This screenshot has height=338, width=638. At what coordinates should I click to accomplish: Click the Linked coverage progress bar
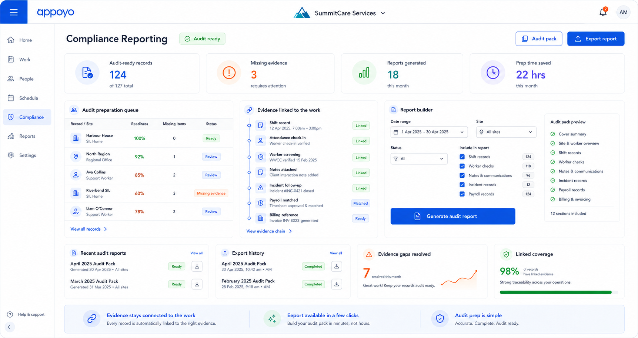tap(559, 292)
